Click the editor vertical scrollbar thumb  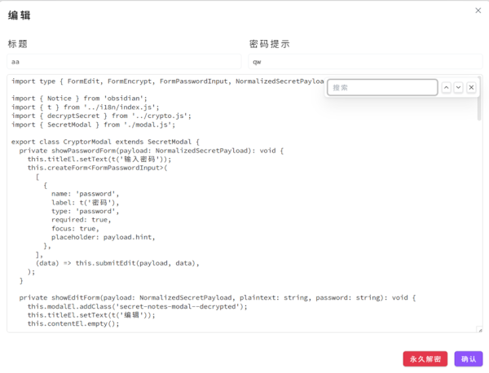click(479, 99)
